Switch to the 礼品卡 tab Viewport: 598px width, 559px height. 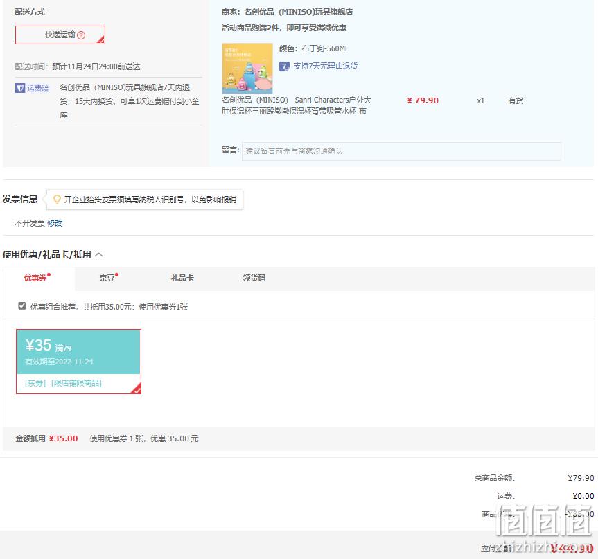(182, 278)
